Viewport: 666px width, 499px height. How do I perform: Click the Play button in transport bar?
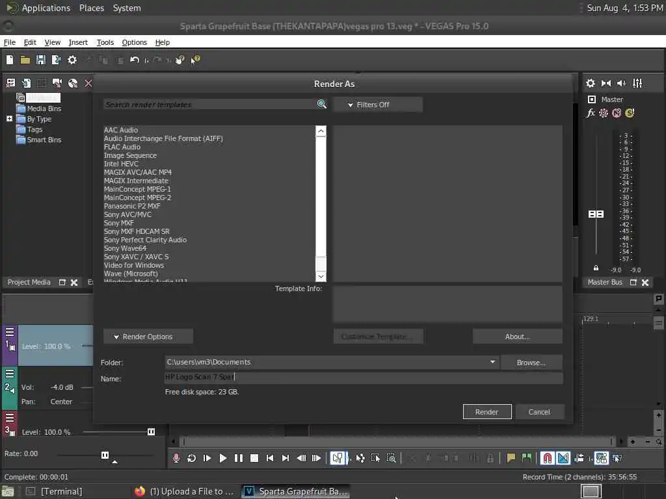coord(222,458)
